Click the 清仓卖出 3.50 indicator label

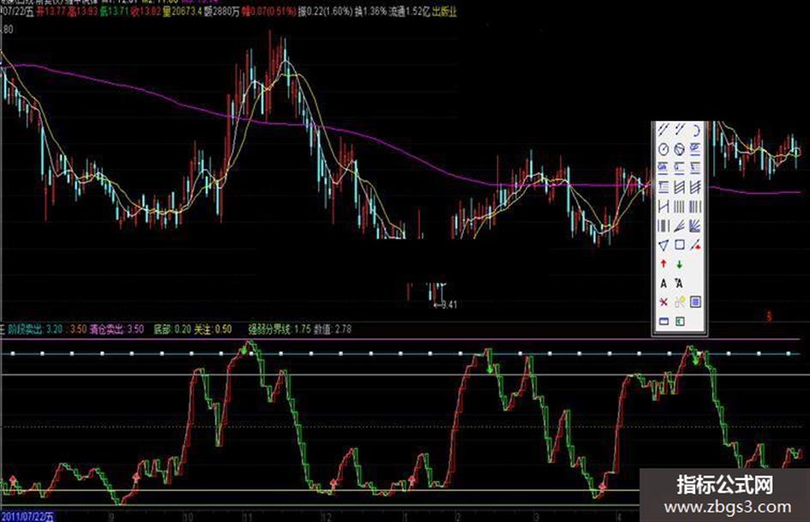tap(117, 329)
